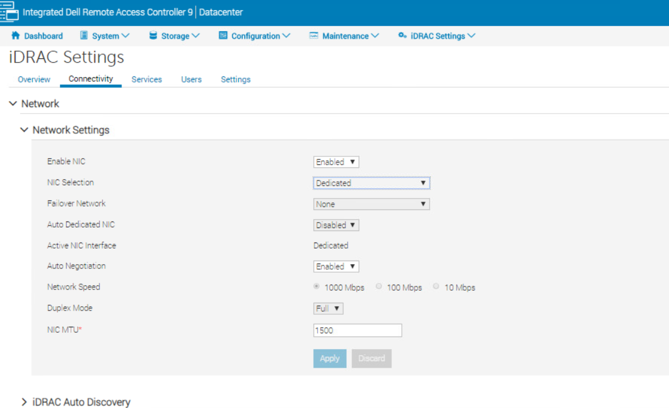Image resolution: width=669 pixels, height=408 pixels.
Task: Click the Active NIC Interface label
Action: (x=81, y=246)
